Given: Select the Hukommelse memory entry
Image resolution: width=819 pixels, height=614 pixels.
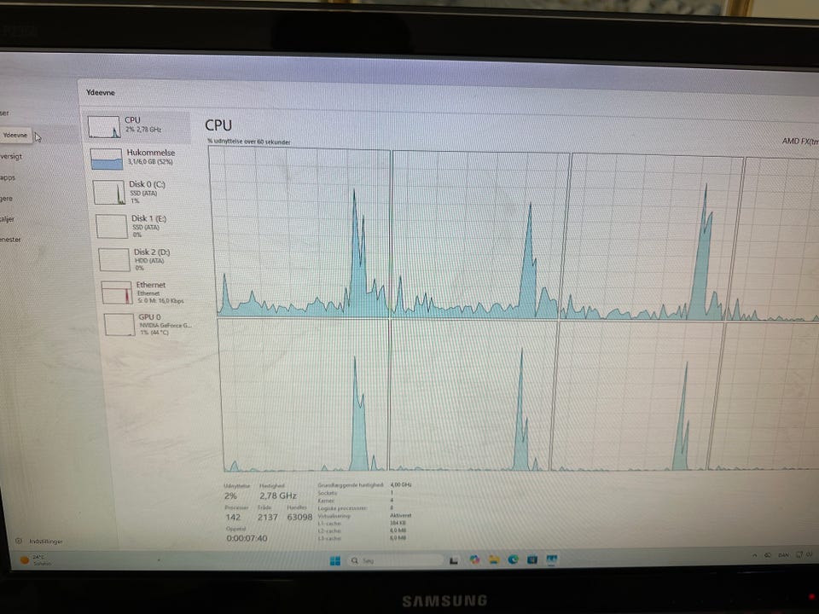Looking at the screenshot, I should pyautogui.click(x=140, y=159).
